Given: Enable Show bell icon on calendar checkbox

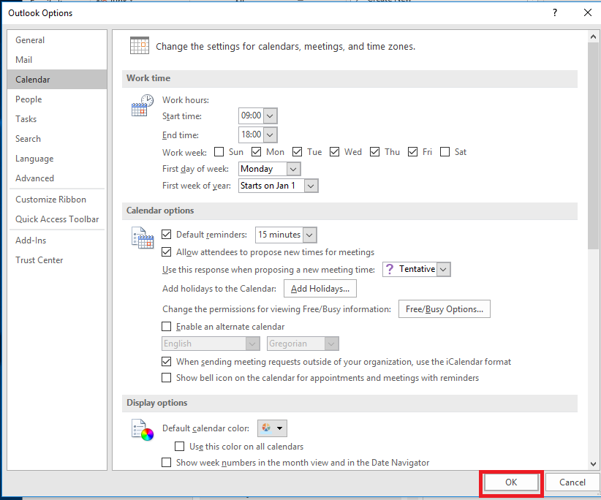Looking at the screenshot, I should [167, 378].
